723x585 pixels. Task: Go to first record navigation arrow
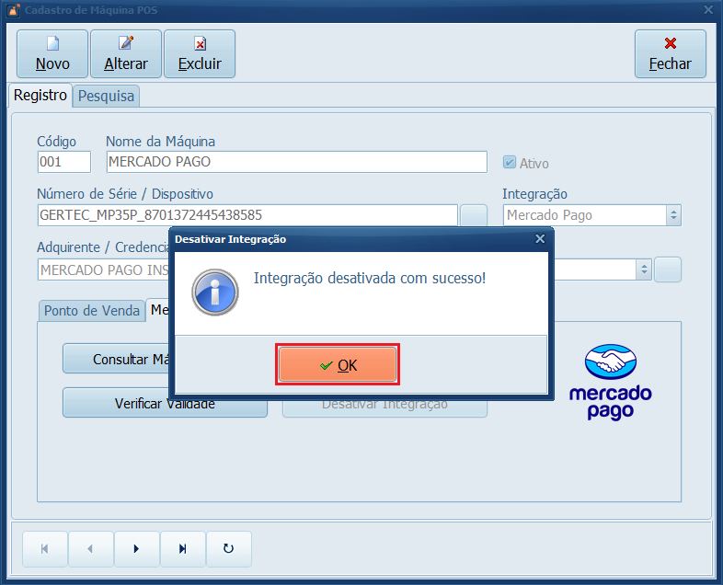[x=44, y=549]
